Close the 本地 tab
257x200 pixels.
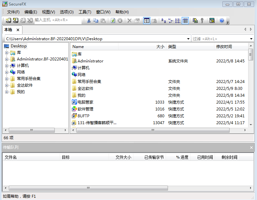[18, 30]
